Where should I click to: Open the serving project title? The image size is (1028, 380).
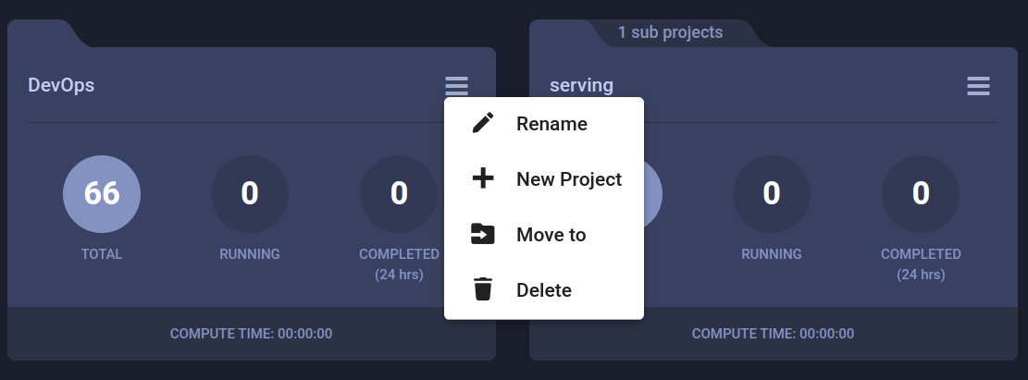(x=581, y=85)
